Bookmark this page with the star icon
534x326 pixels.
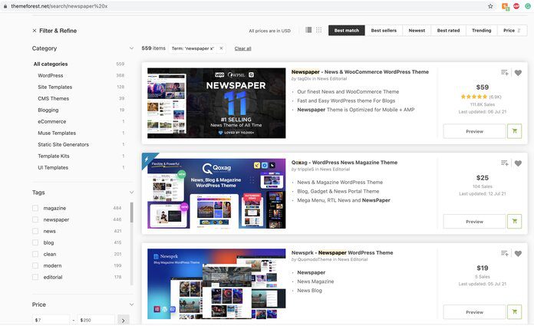[490, 6]
